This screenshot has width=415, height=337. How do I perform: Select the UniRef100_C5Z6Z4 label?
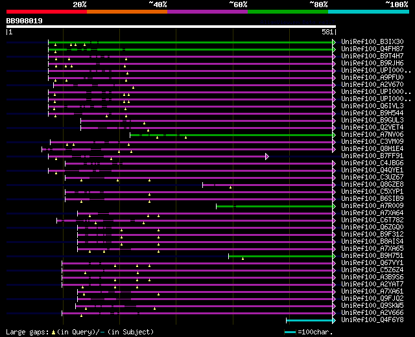coord(372,270)
